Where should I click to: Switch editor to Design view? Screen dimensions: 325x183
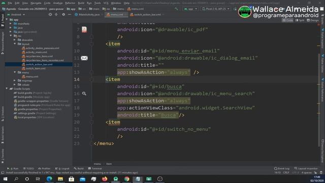point(313,20)
